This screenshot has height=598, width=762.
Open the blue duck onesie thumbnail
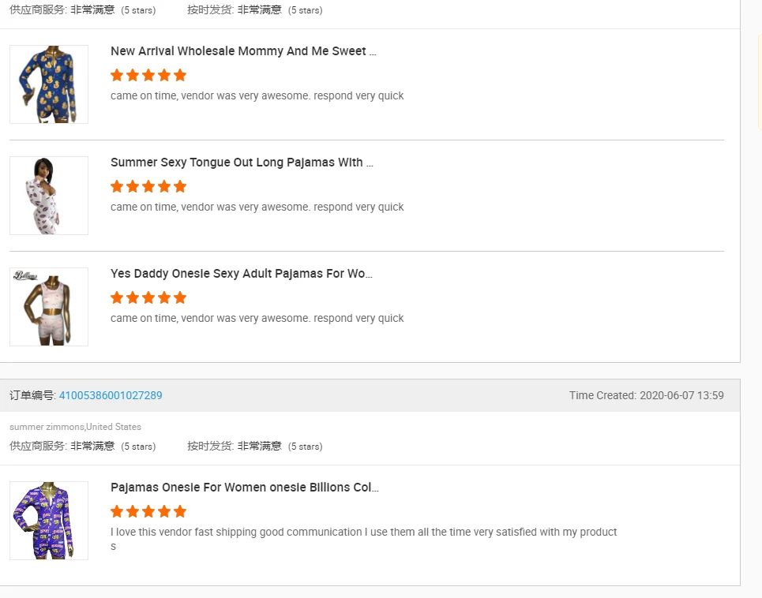[49, 84]
